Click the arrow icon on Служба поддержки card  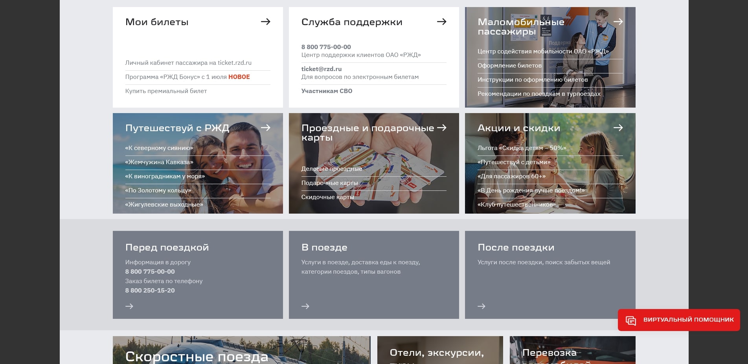click(x=441, y=22)
